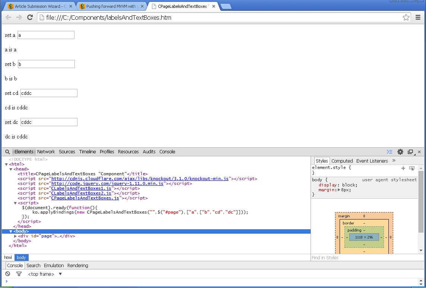Close the Article Submission Wizard tab
Viewport: 426px width, 288px height.
71,6
